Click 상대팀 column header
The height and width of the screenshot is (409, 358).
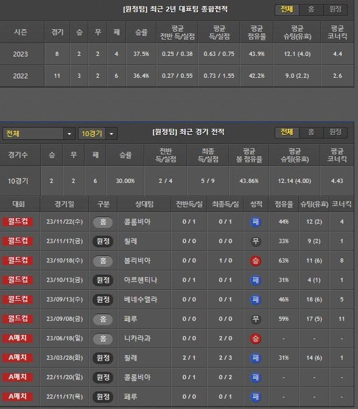(x=144, y=204)
